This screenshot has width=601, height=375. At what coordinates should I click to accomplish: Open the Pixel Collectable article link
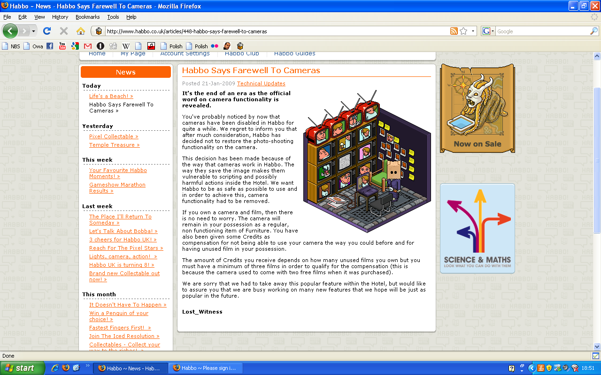[114, 136]
